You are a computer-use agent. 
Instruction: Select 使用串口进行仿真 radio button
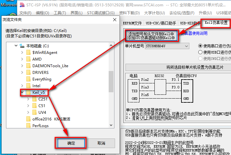[200, 46]
